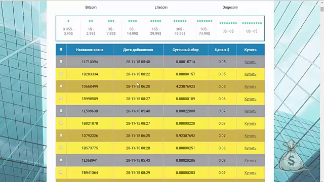Click the money bag dollar icon

pyautogui.click(x=291, y=156)
